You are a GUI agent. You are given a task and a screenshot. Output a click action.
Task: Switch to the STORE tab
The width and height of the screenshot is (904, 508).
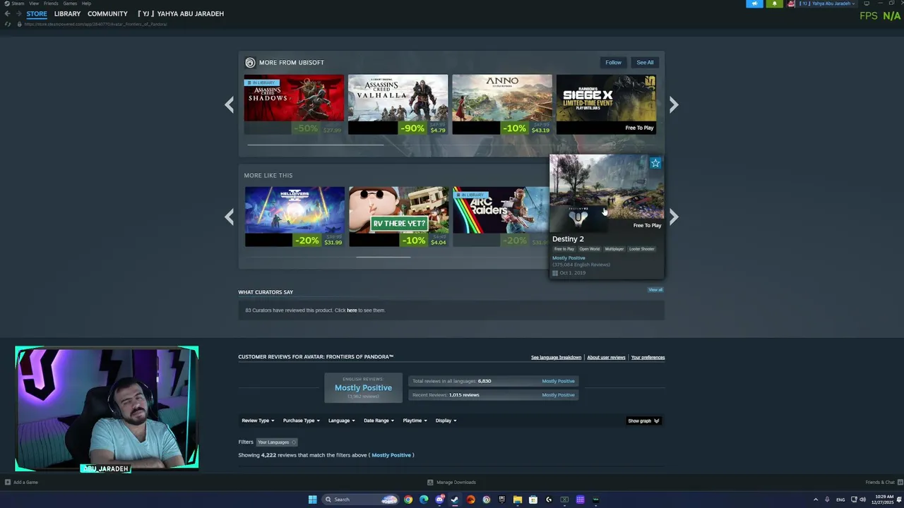tap(37, 13)
